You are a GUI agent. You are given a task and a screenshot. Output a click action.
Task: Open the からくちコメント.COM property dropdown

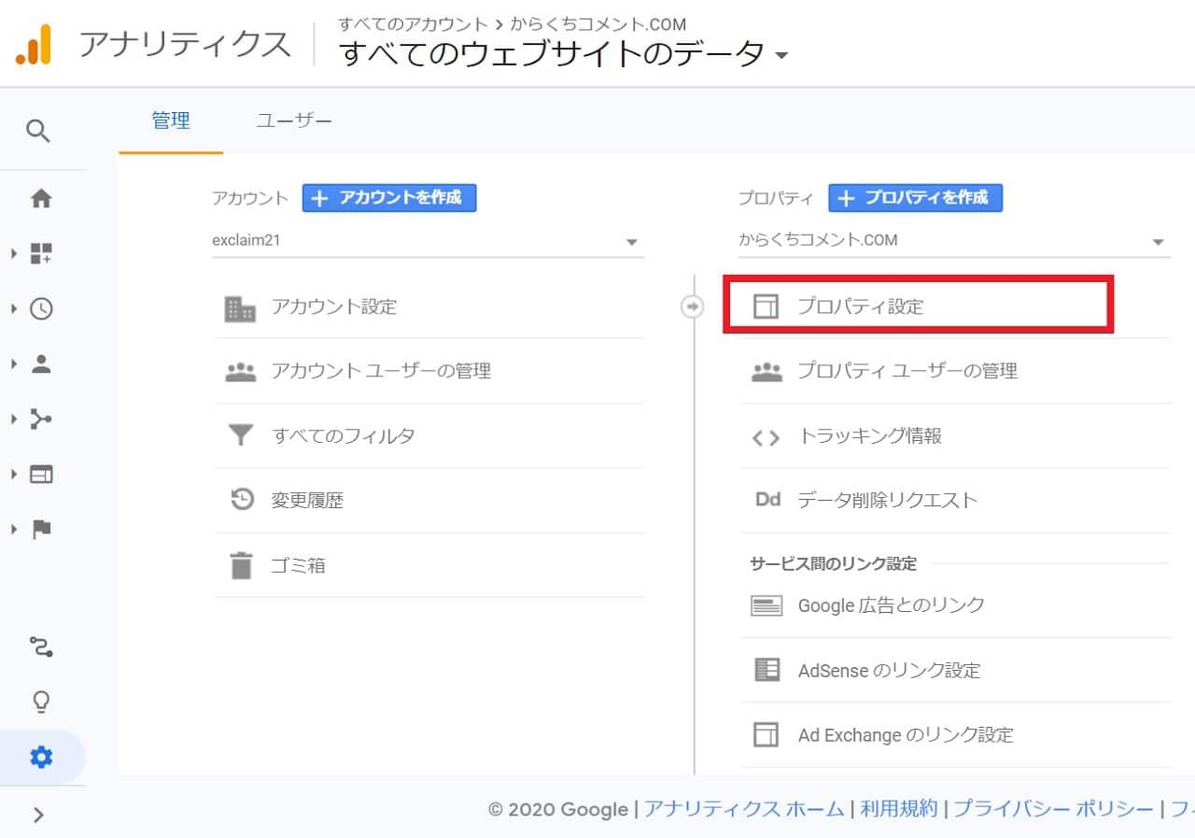[953, 241]
